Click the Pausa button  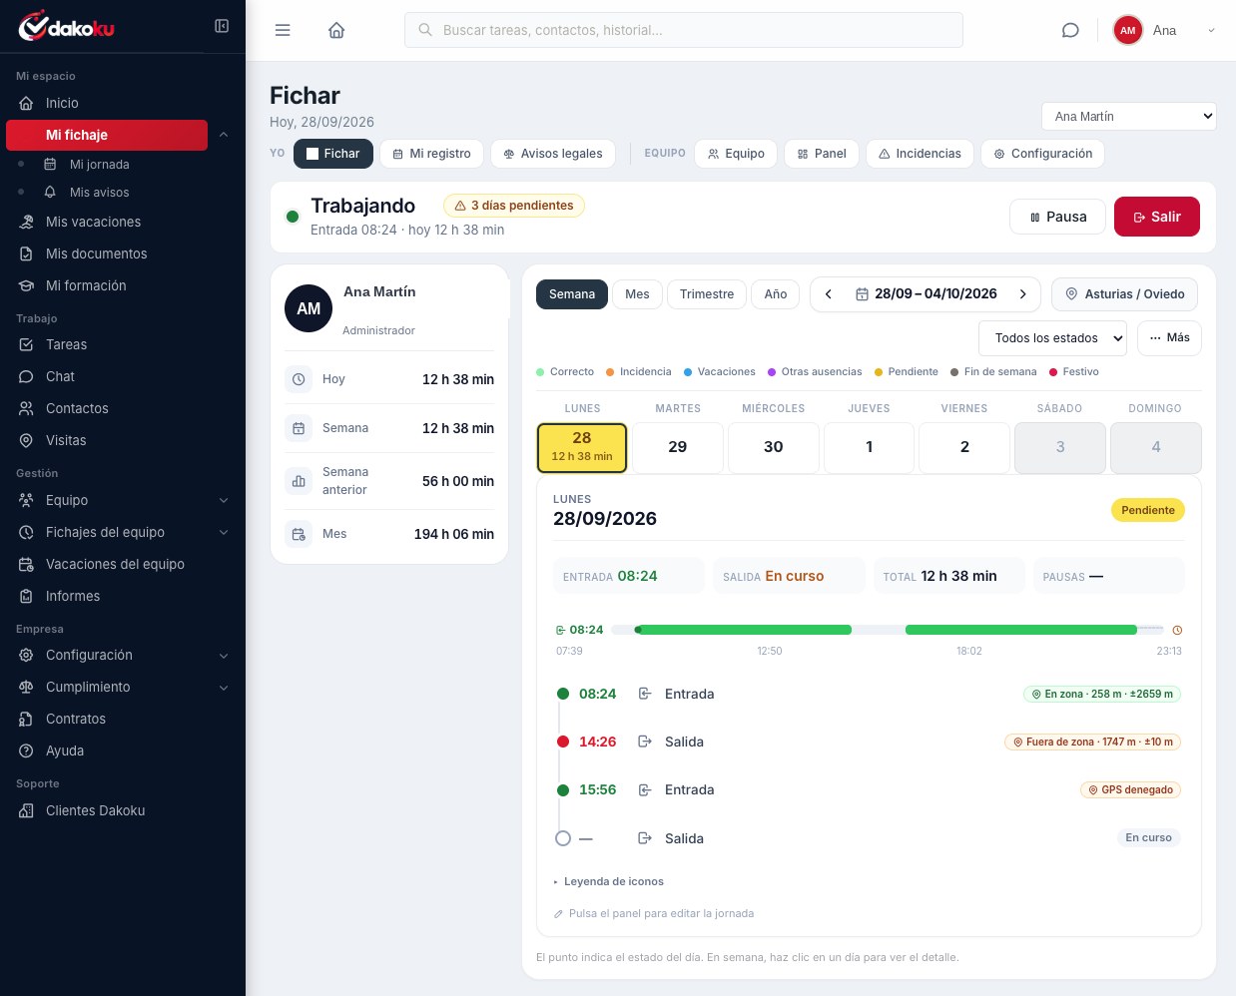click(x=1058, y=217)
